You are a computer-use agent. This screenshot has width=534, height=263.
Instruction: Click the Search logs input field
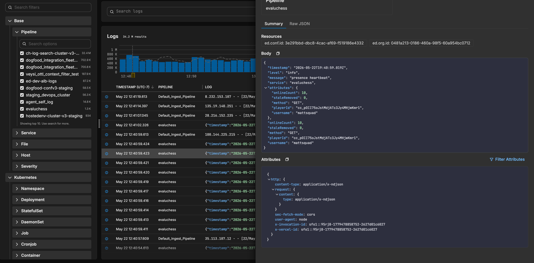182,11
